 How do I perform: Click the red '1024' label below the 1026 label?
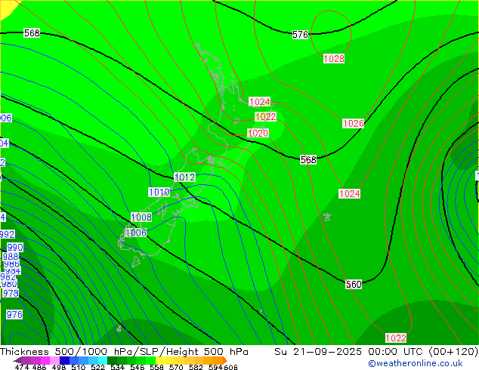(x=350, y=193)
